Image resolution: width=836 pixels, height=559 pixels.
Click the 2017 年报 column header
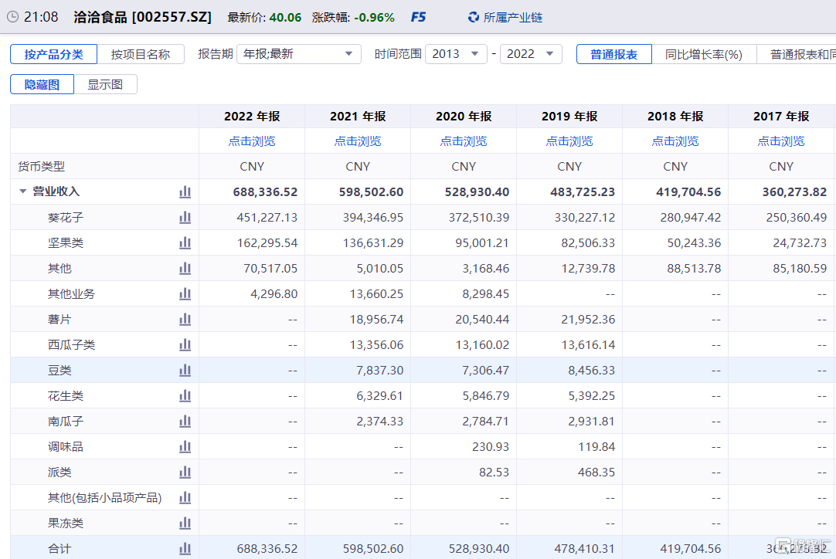(781, 116)
